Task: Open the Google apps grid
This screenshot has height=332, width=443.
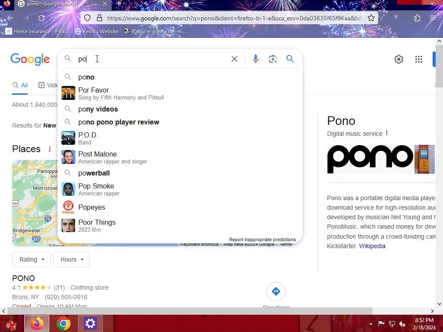Action: coord(418,59)
